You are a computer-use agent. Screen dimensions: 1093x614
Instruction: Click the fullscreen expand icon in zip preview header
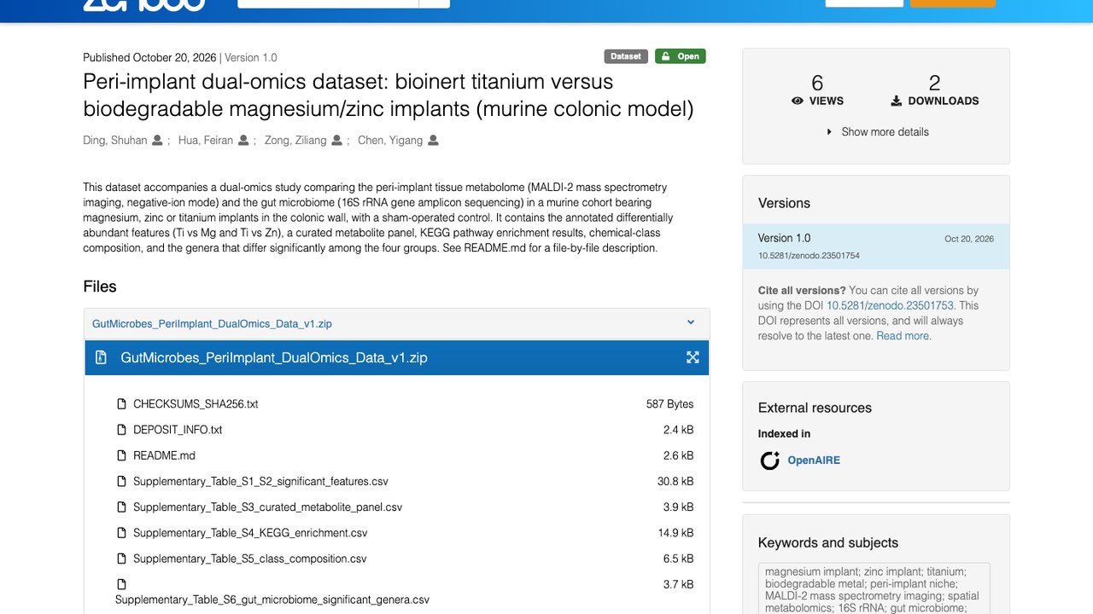[693, 357]
